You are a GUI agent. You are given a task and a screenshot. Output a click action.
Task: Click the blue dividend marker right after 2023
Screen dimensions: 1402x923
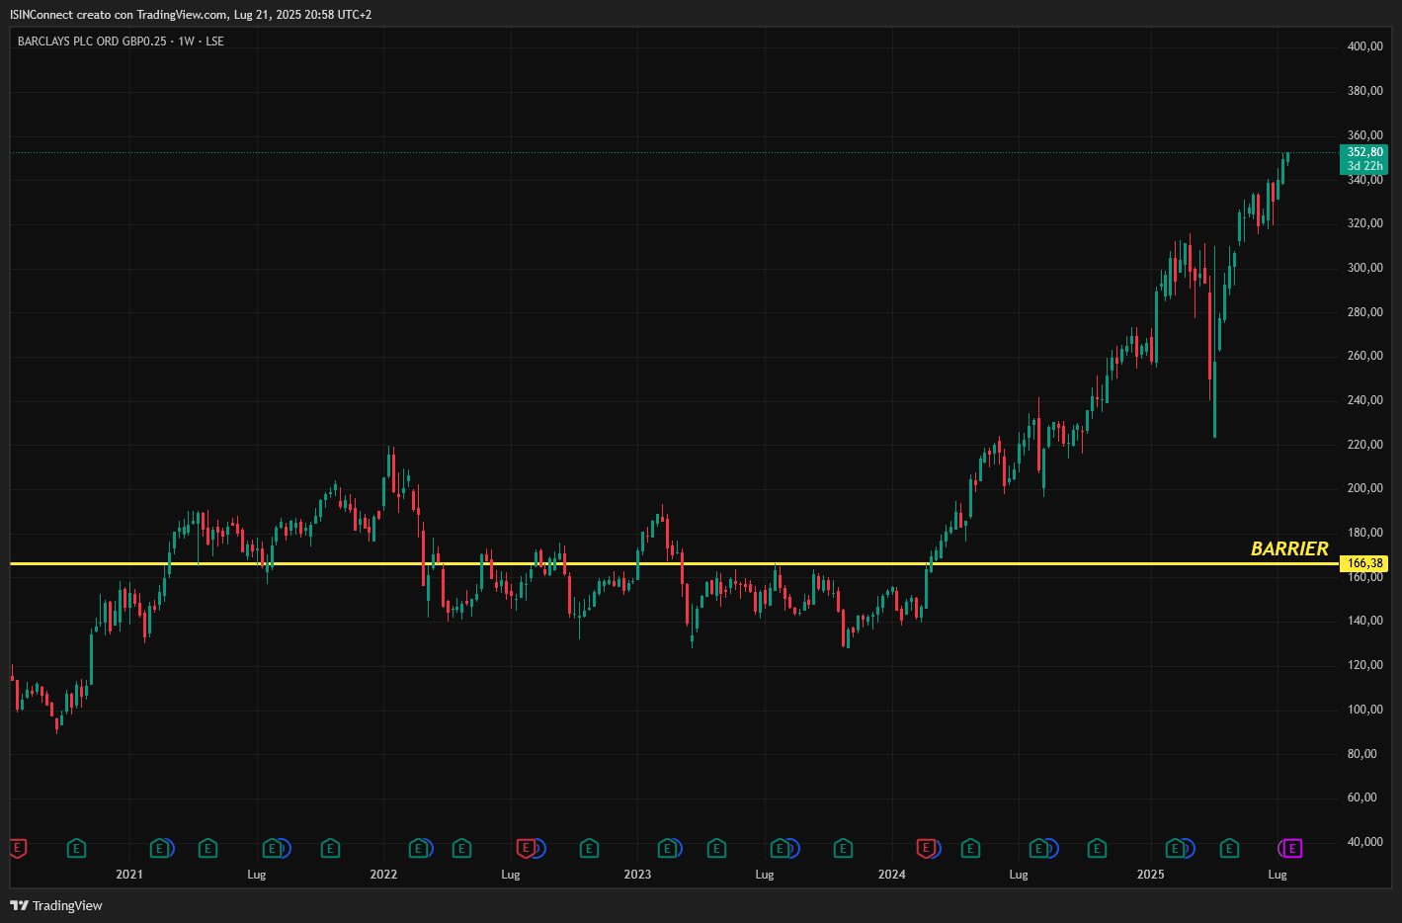click(678, 848)
